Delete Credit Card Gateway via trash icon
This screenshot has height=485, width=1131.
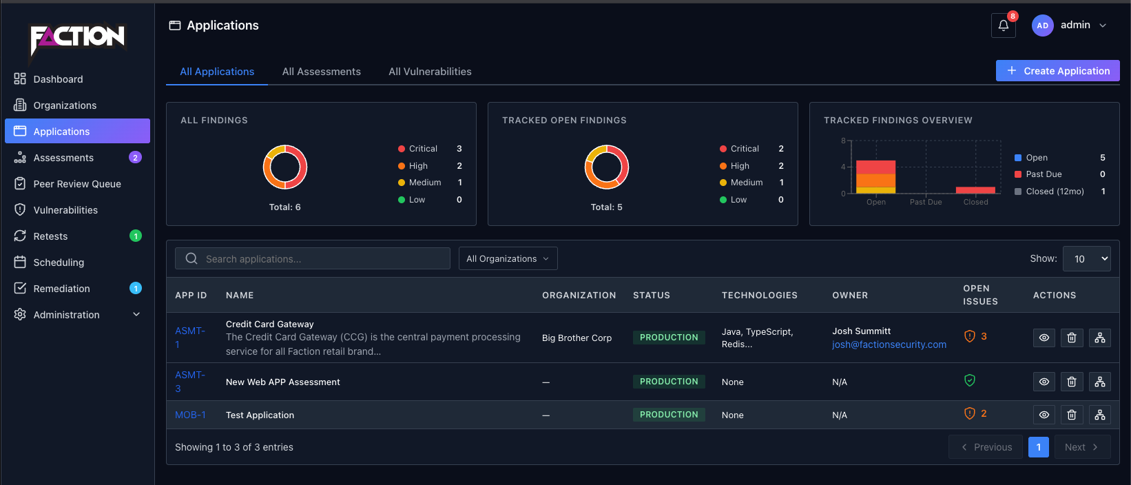pyautogui.click(x=1072, y=338)
